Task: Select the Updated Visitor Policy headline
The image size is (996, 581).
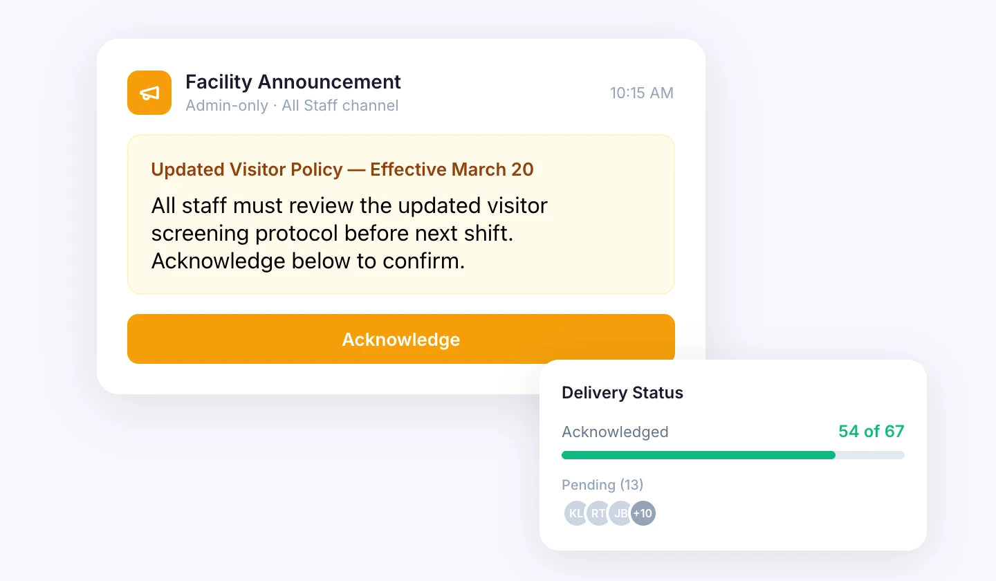Action: pos(342,169)
